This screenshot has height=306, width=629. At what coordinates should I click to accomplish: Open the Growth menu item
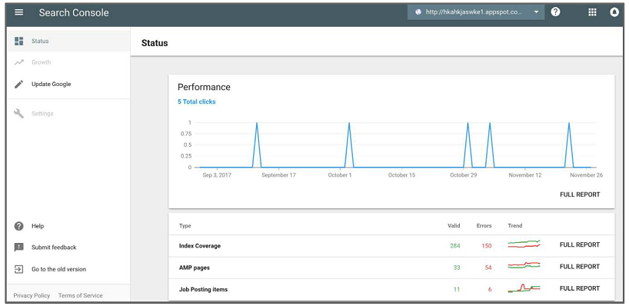68,62
